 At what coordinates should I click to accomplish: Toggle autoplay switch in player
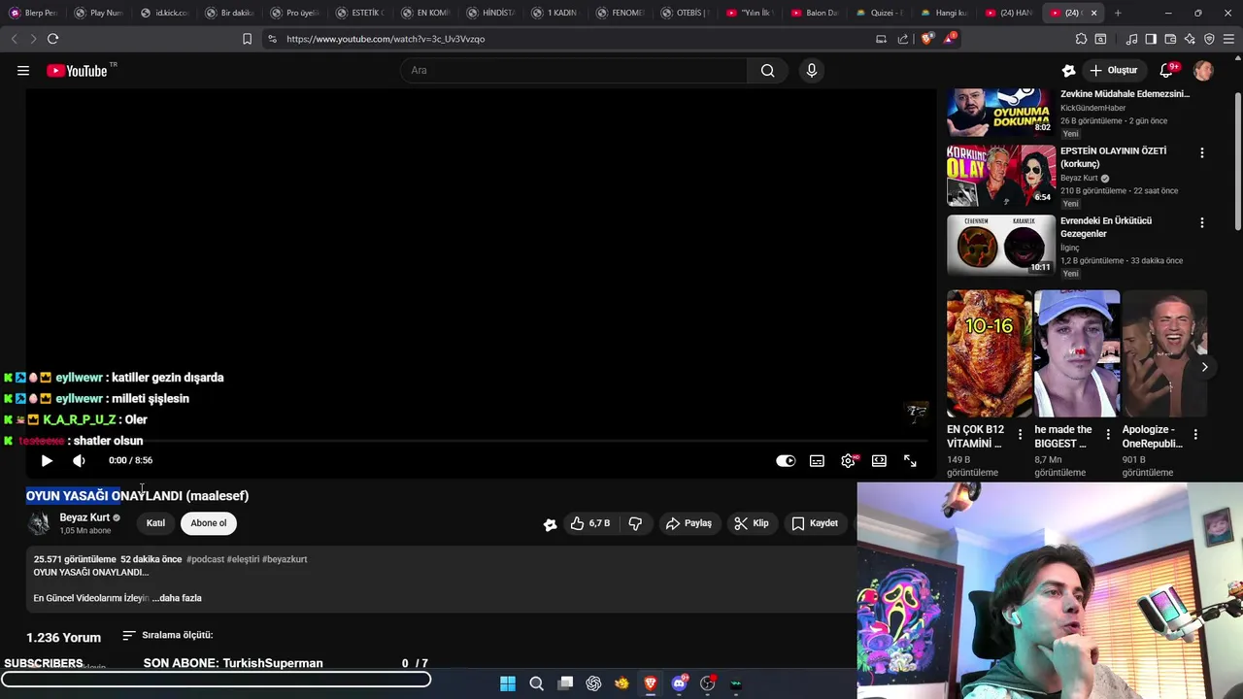[786, 460]
